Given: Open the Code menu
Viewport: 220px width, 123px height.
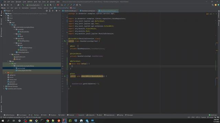Looking at the screenshot, I should [x=24, y=2].
